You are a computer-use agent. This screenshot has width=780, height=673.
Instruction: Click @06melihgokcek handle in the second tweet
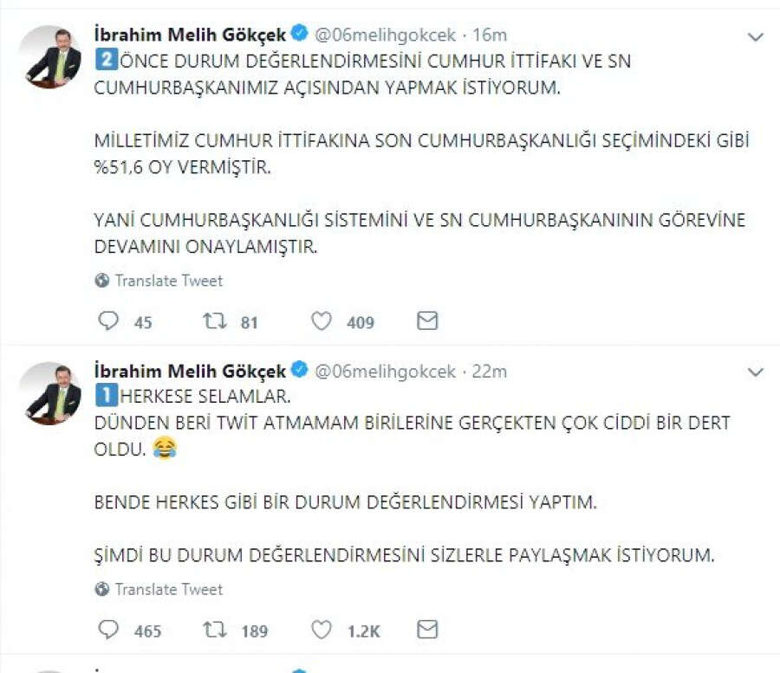(385, 371)
